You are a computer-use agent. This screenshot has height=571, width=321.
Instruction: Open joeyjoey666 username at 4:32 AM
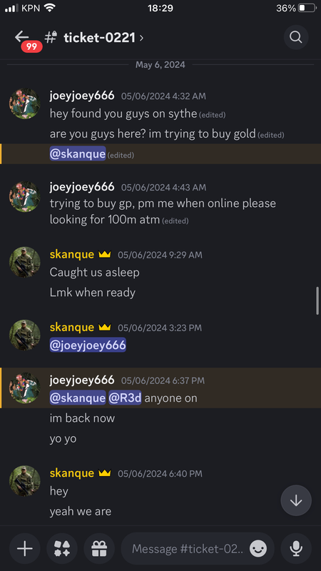click(x=82, y=96)
